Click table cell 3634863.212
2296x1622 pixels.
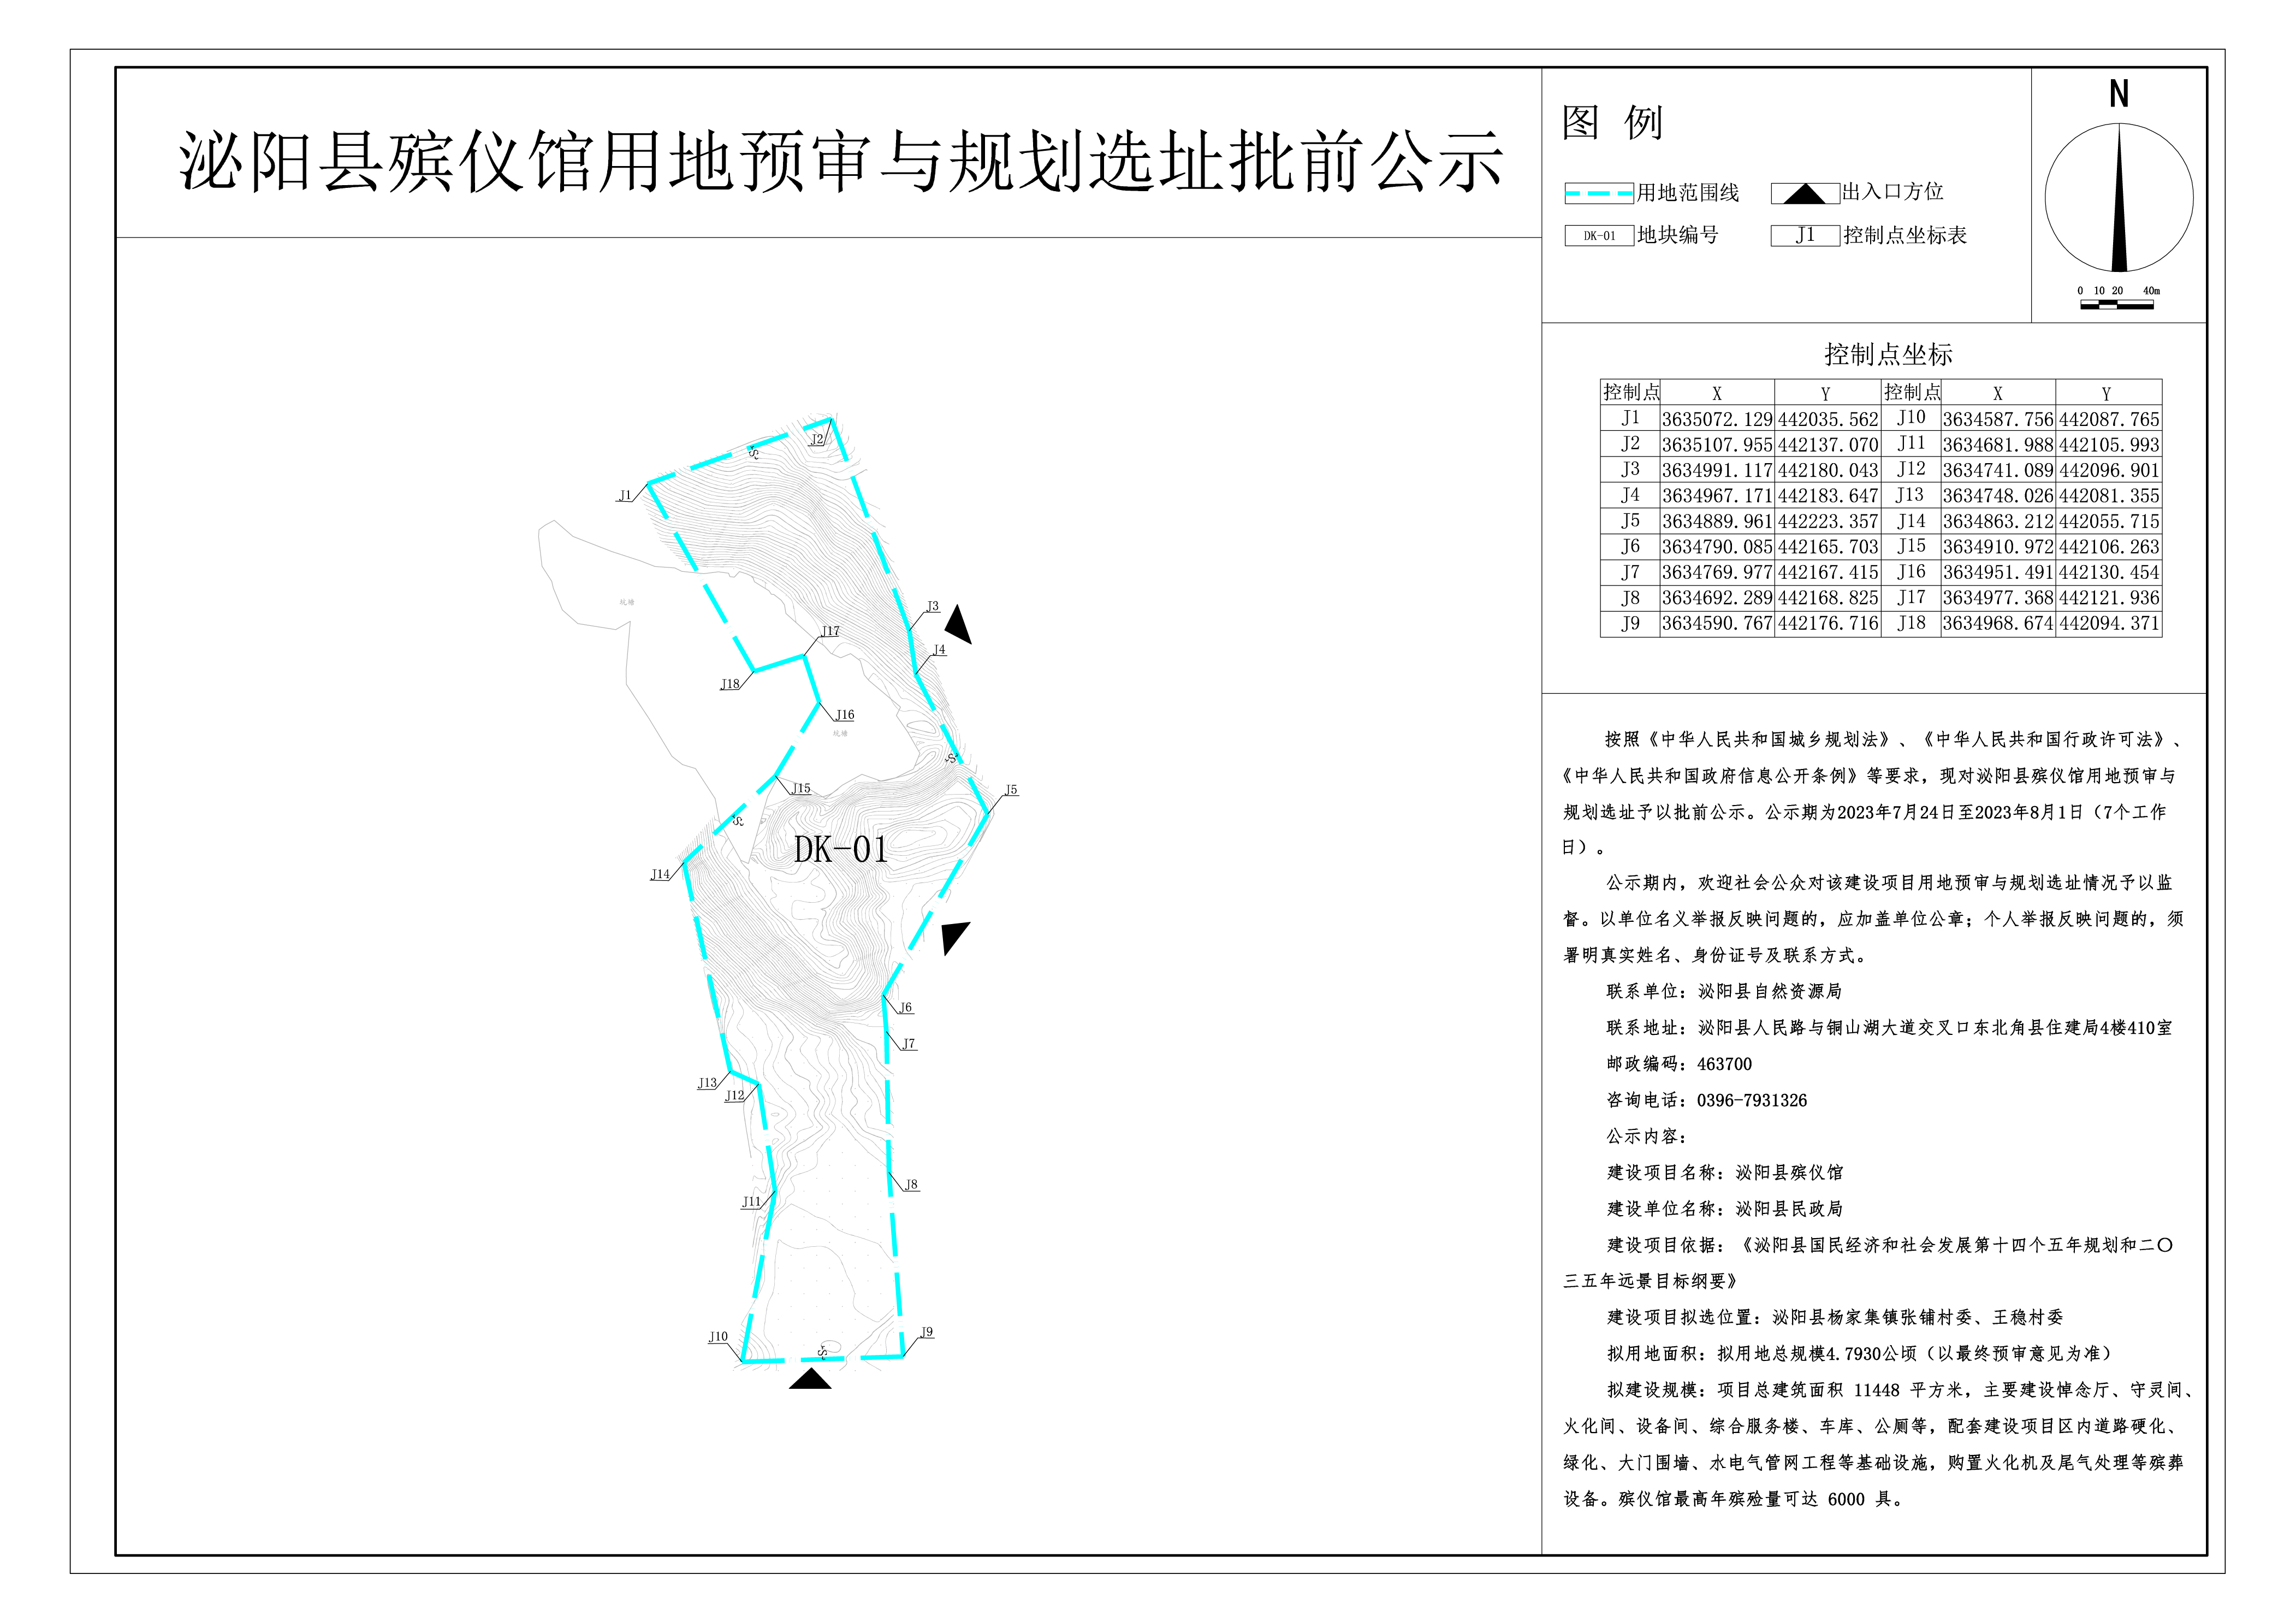coord(1998,521)
